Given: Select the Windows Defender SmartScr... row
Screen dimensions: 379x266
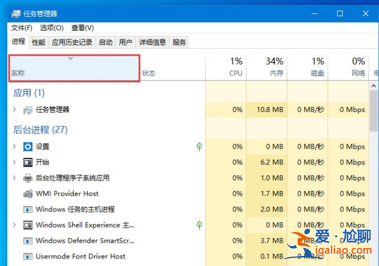Looking at the screenshot, I should point(188,241).
